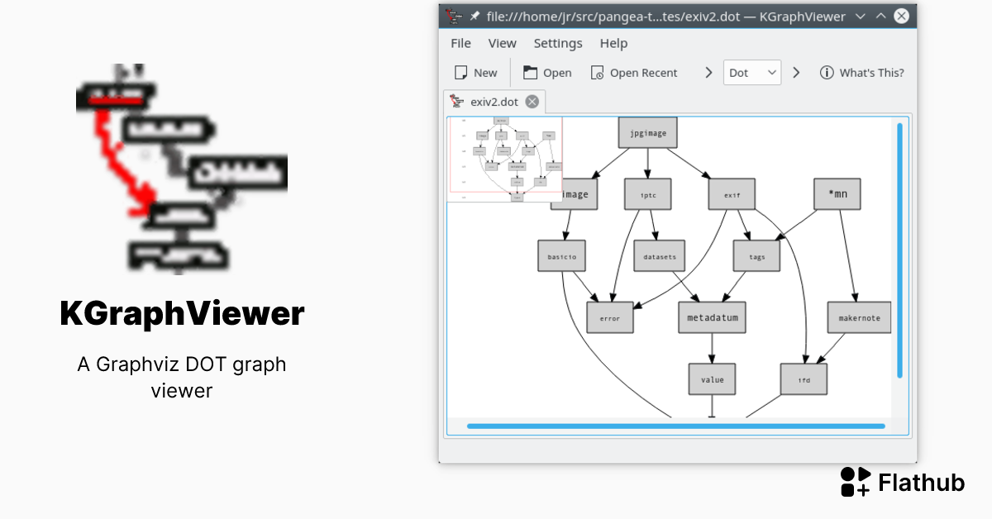Open the Settings menu

pyautogui.click(x=558, y=43)
